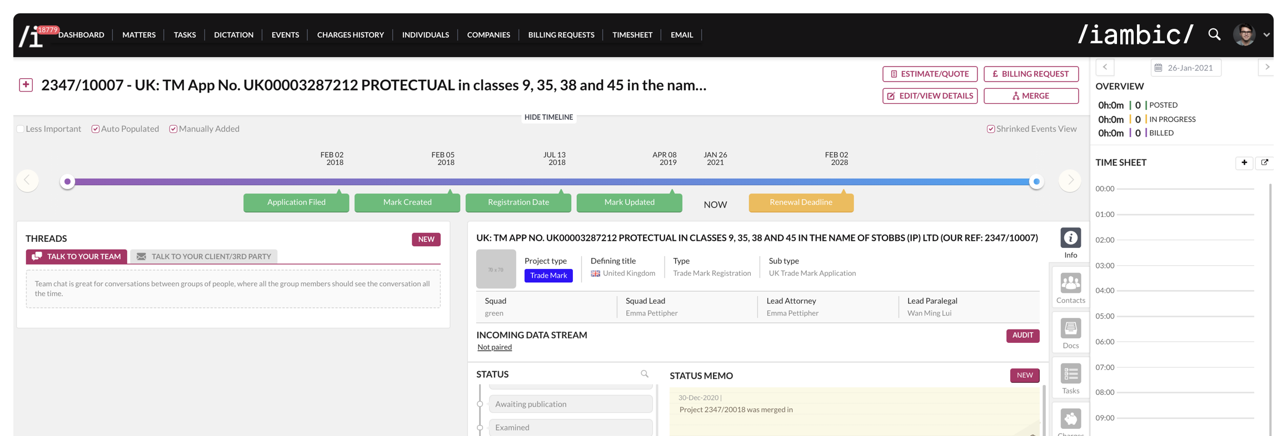Click the Billing Request button
1287x436 pixels.
[x=1031, y=74]
